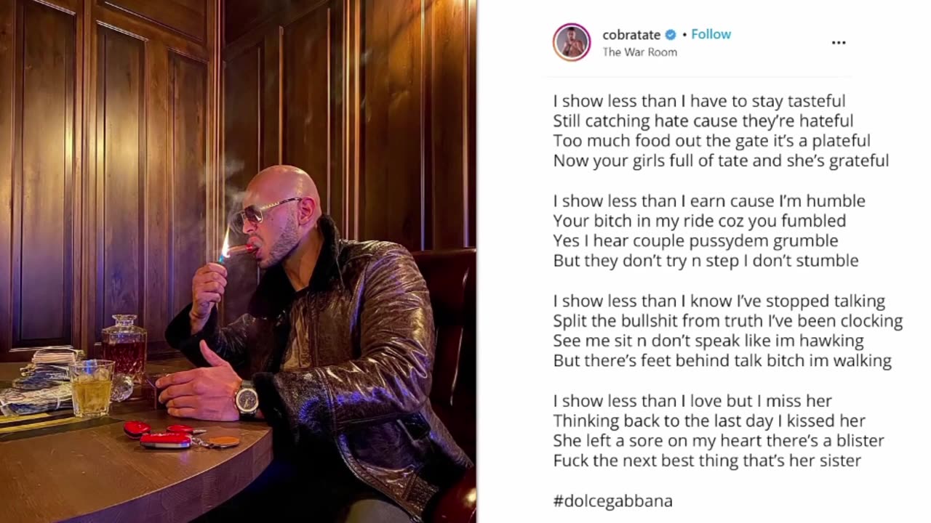
Task: Click the line 'I show less than I earn cause I'm humble'
Action: pos(709,200)
